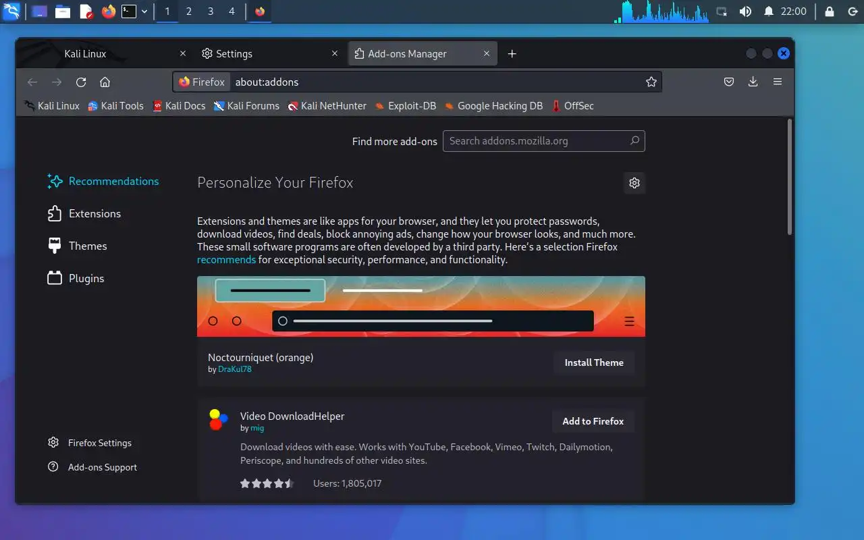Viewport: 864px width, 540px height.
Task: Lock the screen with padlock icon
Action: [x=830, y=11]
